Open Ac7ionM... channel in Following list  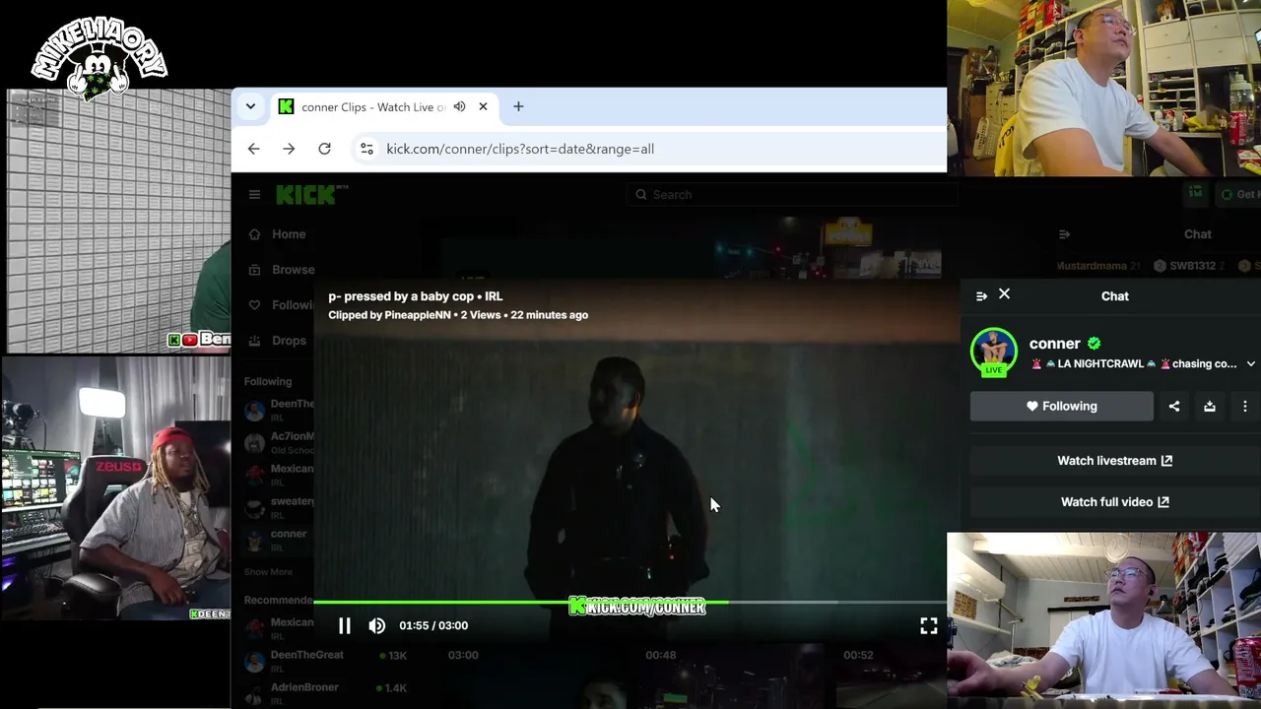pos(279,441)
